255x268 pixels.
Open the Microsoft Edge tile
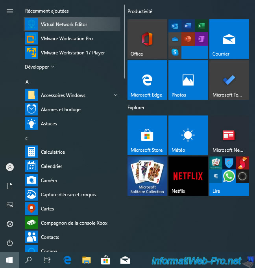(147, 80)
